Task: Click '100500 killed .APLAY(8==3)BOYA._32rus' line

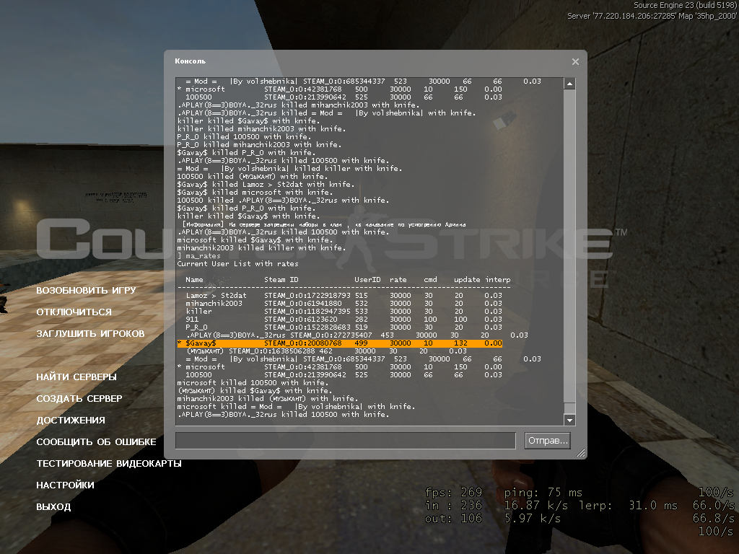Action: tap(283, 201)
